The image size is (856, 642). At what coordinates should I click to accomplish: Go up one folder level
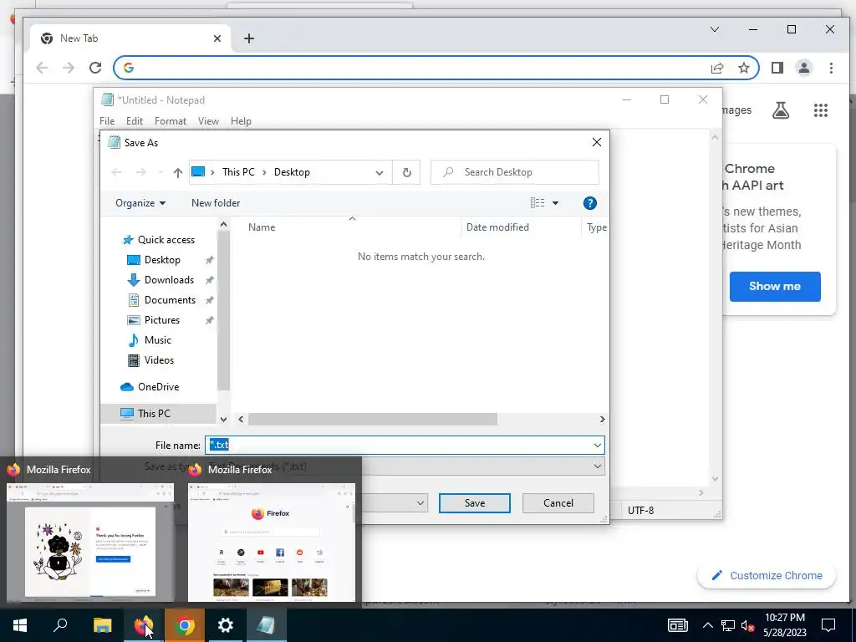coord(177,172)
